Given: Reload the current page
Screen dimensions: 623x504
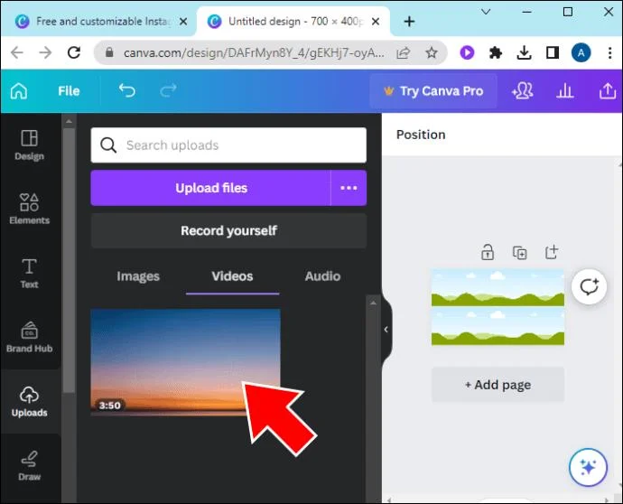Looking at the screenshot, I should click(74, 52).
